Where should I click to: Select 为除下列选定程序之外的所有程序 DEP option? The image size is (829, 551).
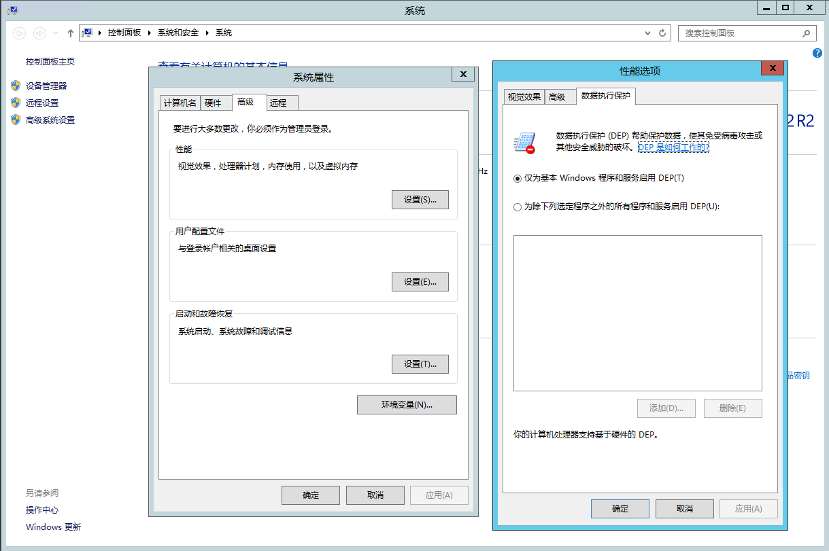point(518,207)
